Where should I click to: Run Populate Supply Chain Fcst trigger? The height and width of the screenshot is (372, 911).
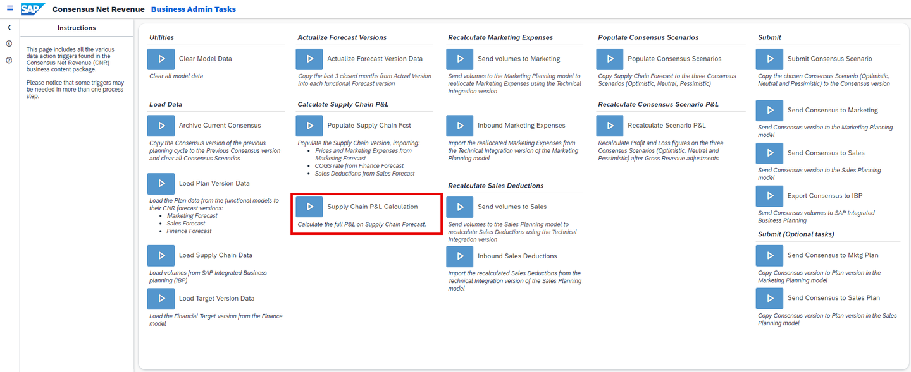pos(309,126)
